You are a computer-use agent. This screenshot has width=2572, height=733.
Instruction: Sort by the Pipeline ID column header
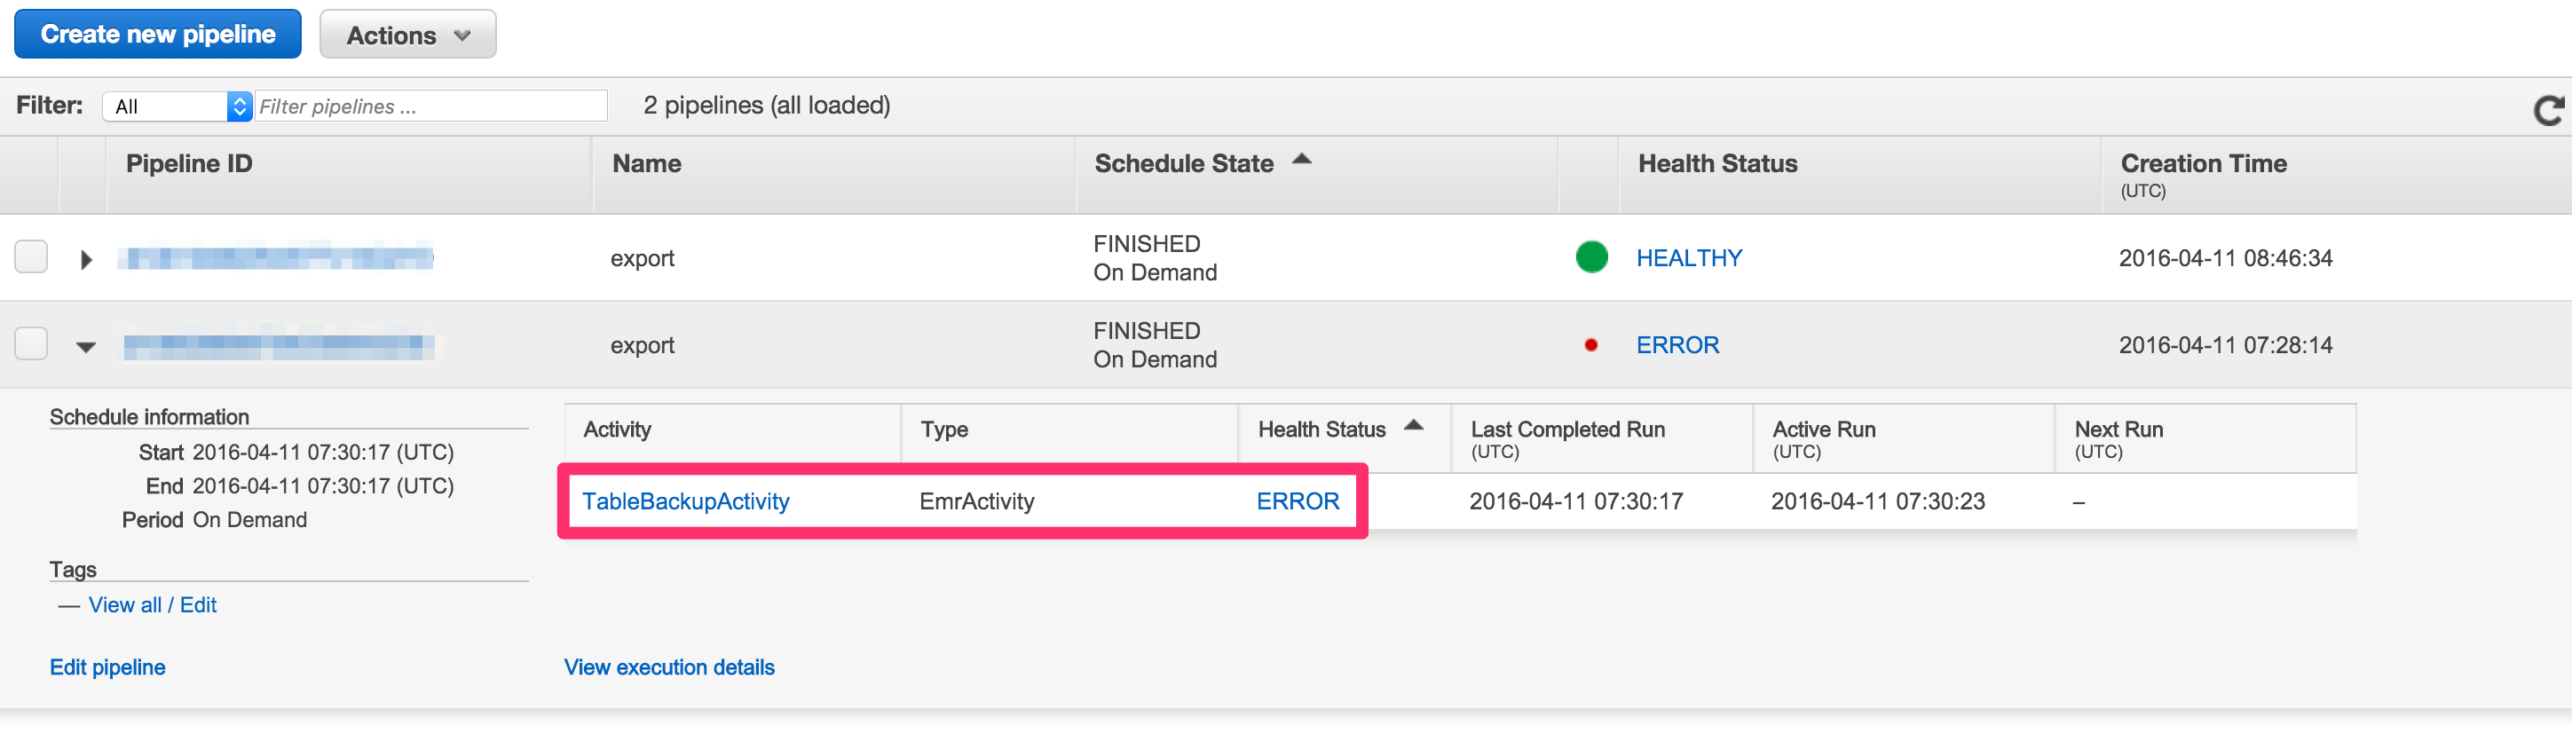pos(189,164)
